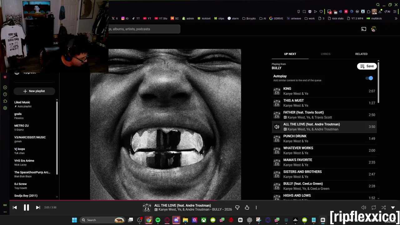The width and height of the screenshot is (400, 225).
Task: Play FATHER (feat. Travis Scott) in queue
Action: tap(324, 115)
